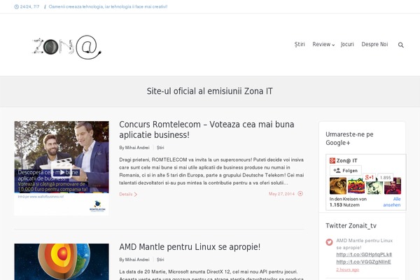Click the Folgen follow button
The image size is (420, 280).
[346, 170]
